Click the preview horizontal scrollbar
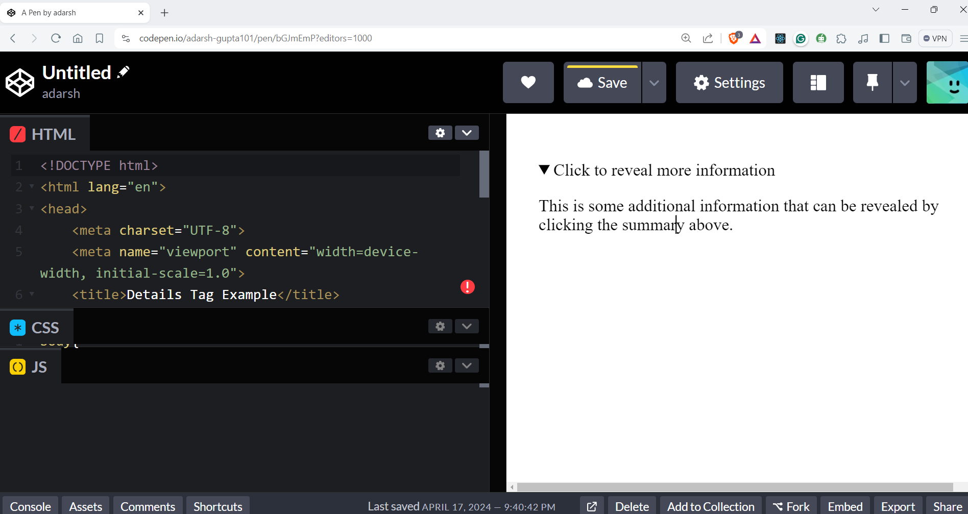 734,487
